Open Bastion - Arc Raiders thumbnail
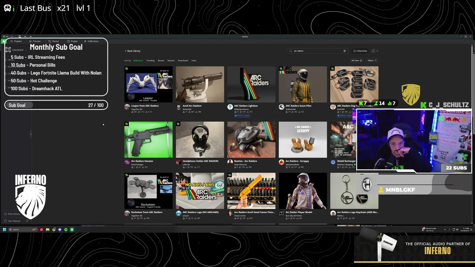475x267 pixels. [x=252, y=139]
